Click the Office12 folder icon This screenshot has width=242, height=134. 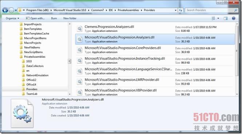click(23, 80)
